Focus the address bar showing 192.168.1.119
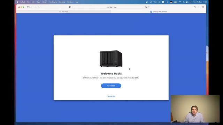The height and width of the screenshot is (125, 223). tap(111, 7)
